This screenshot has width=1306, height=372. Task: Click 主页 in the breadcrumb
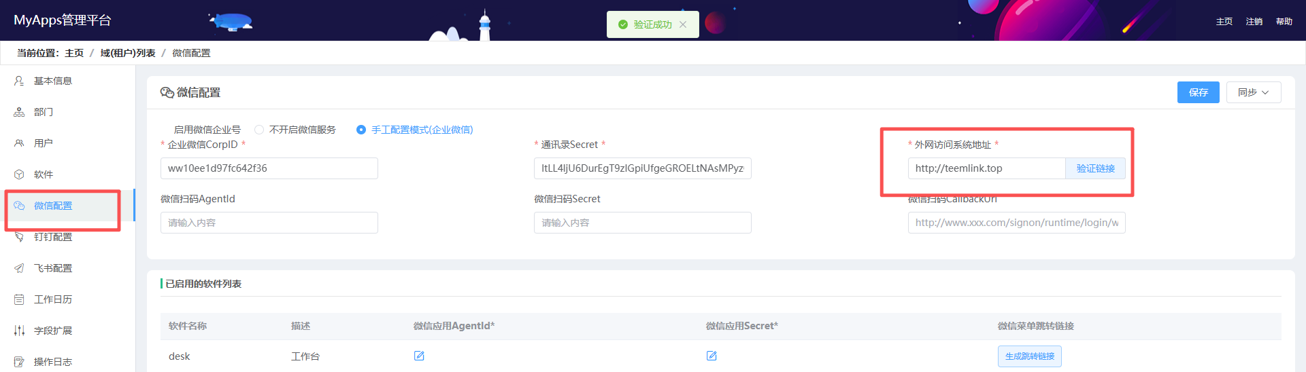coord(74,53)
